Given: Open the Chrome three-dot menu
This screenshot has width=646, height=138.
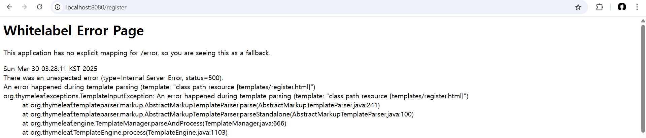Looking at the screenshot, I should click(x=637, y=7).
